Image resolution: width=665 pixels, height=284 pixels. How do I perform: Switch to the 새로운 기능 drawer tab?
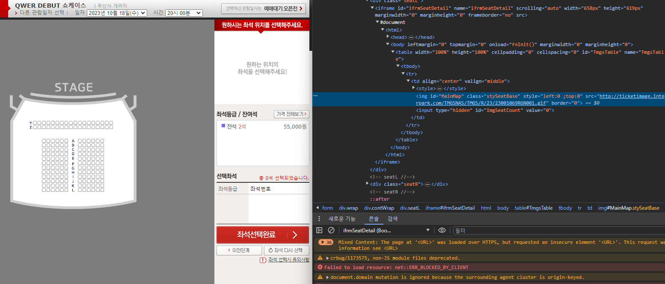coord(341,219)
